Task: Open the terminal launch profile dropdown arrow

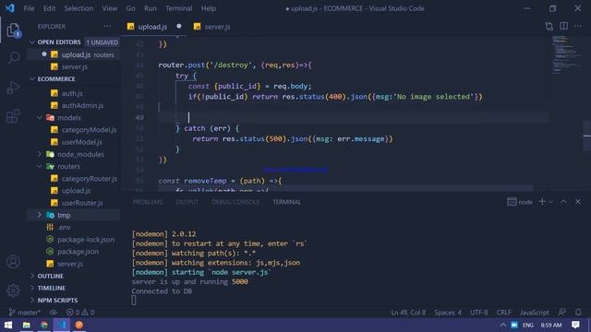Action: pyautogui.click(x=550, y=202)
